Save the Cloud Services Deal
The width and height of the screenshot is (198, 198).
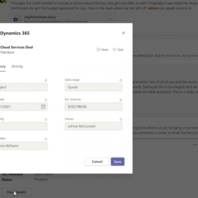coord(117,162)
